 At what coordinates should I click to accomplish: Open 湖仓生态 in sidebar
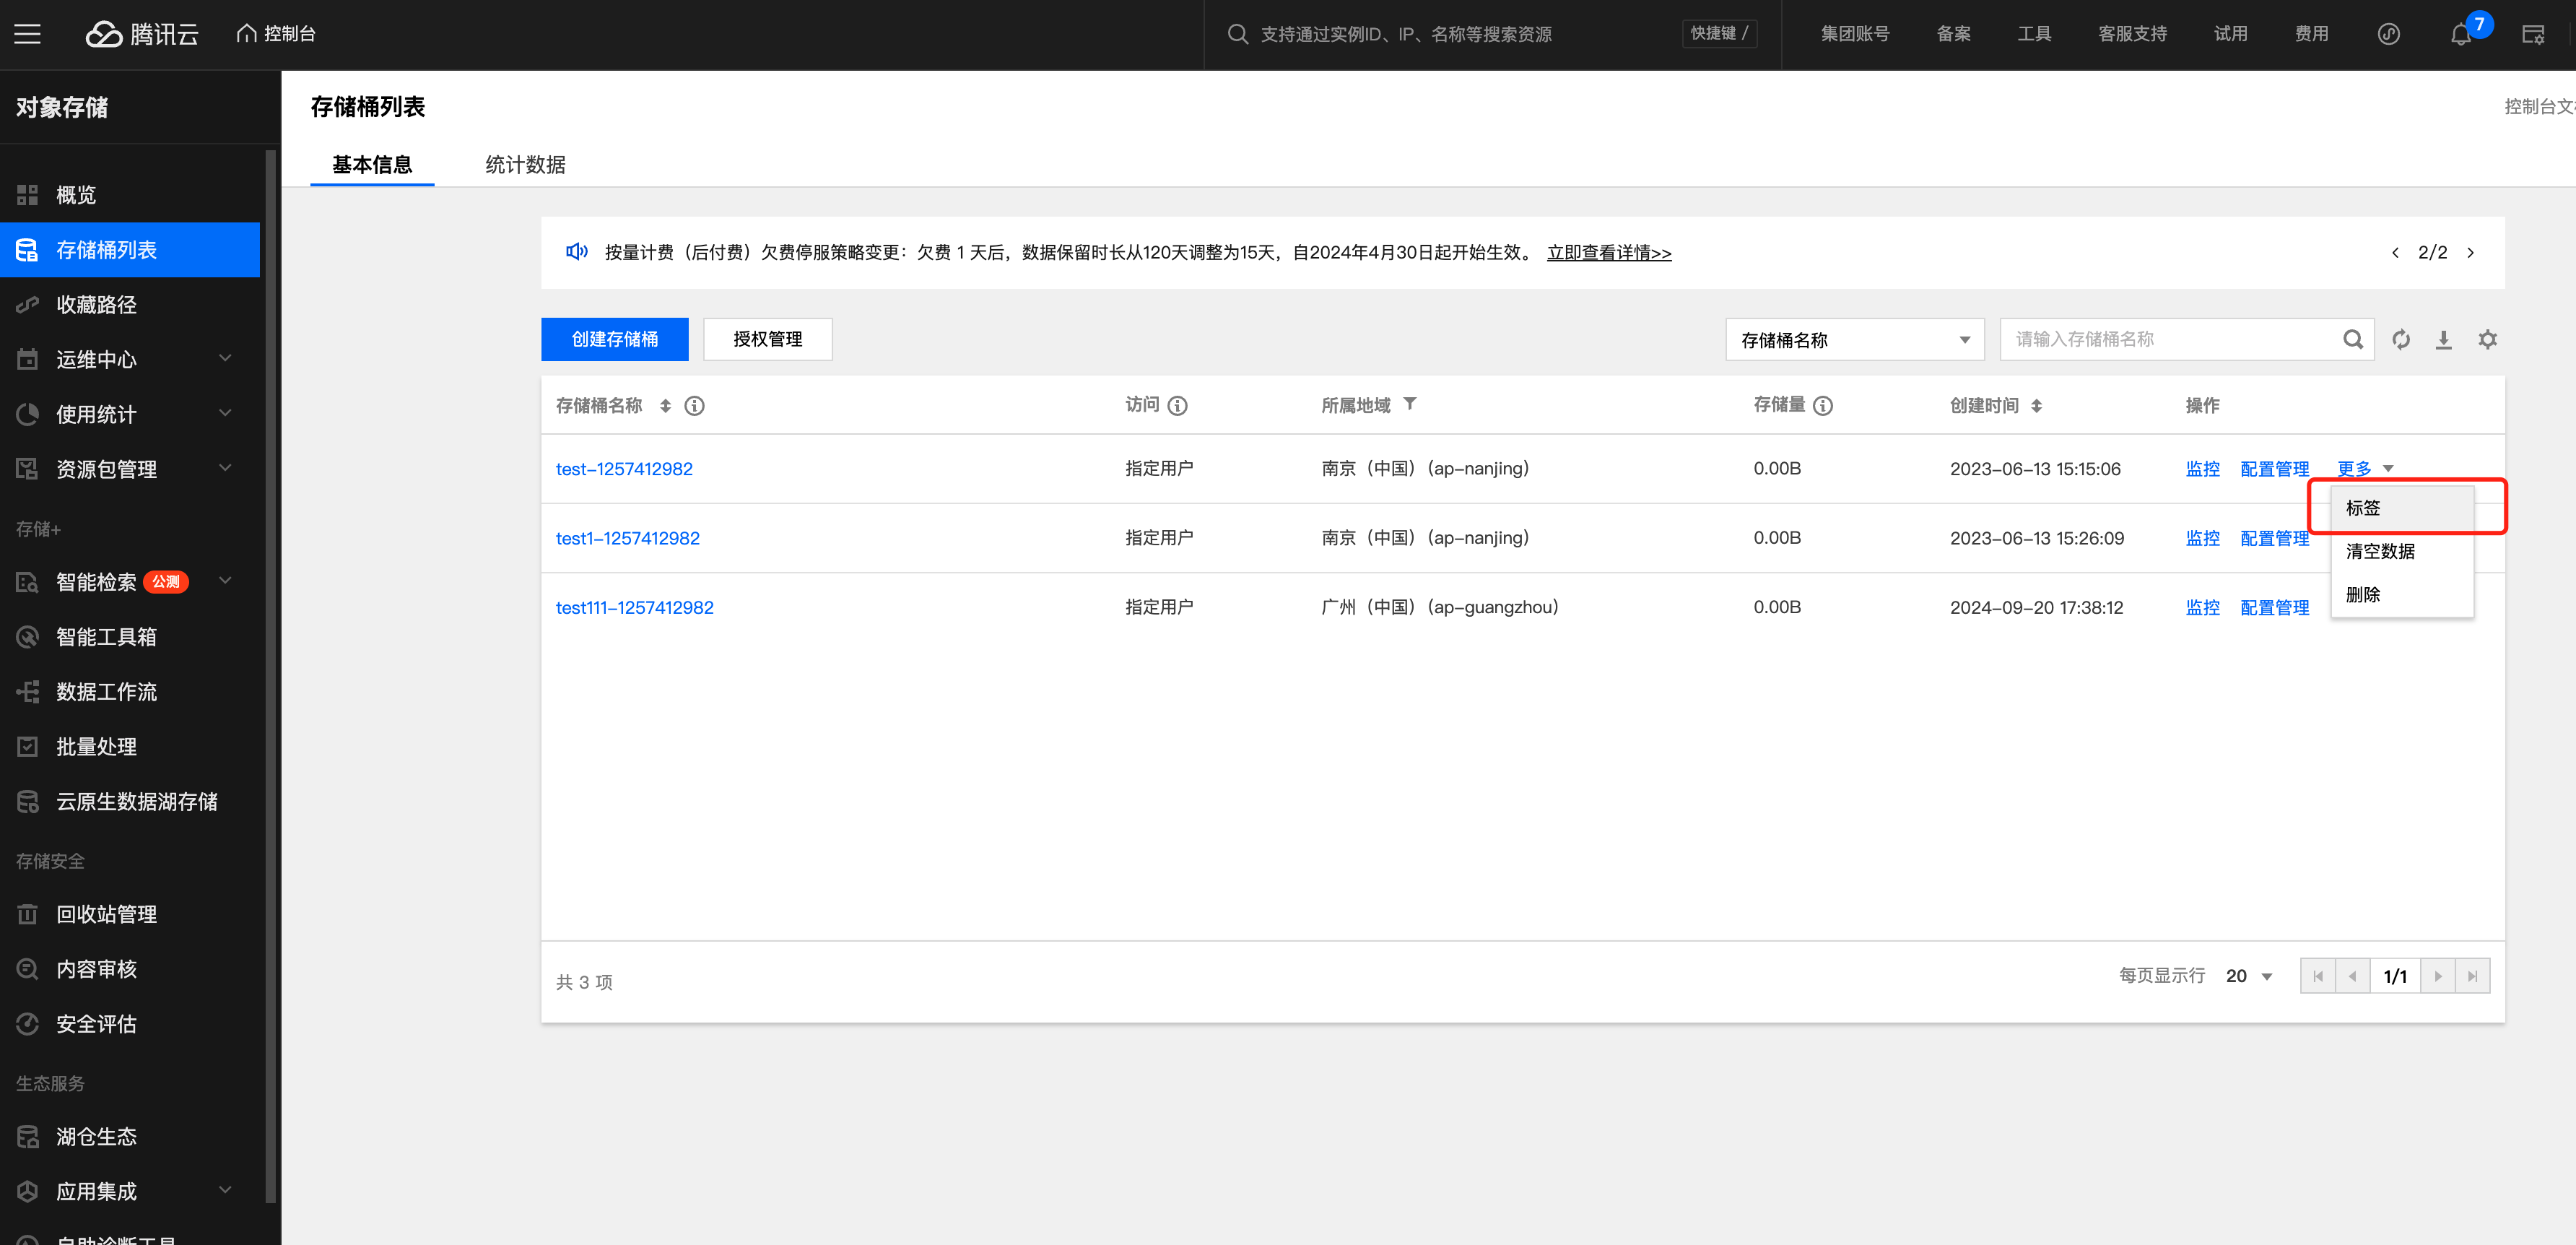pos(130,1137)
